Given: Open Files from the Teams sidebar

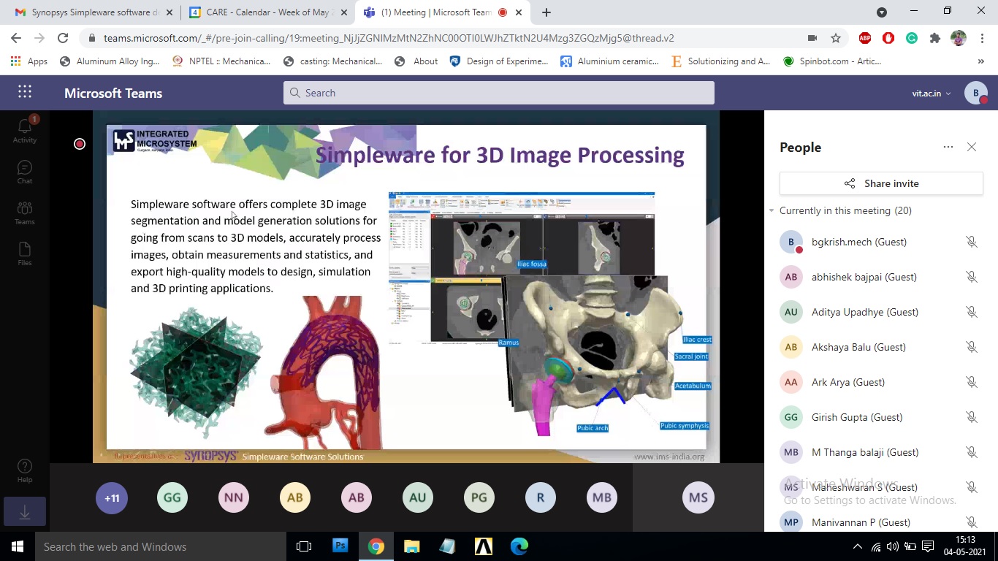Looking at the screenshot, I should (24, 251).
